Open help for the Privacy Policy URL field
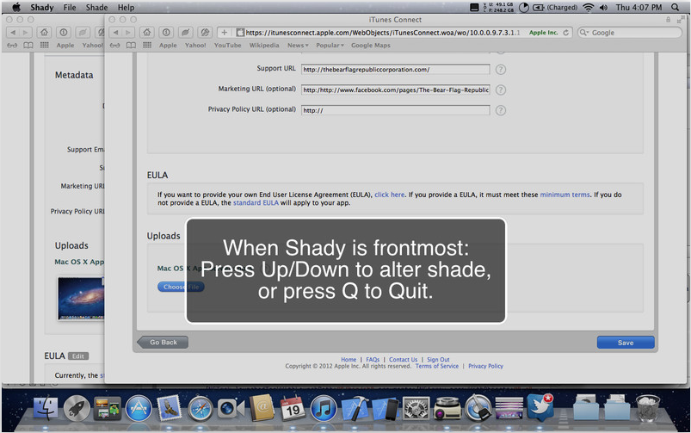The width and height of the screenshot is (691, 433). (501, 110)
